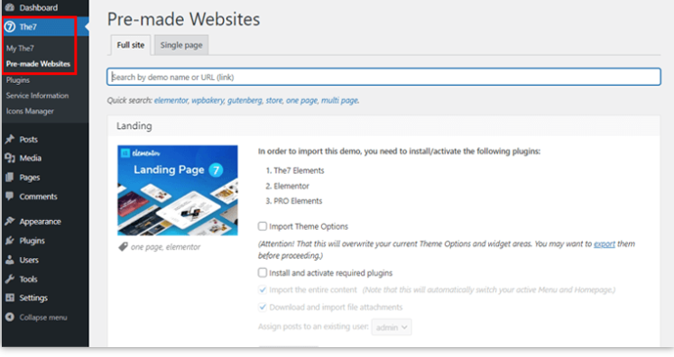Check Install and activate required plugins
Screen dimensions: 674x357
pos(263,272)
